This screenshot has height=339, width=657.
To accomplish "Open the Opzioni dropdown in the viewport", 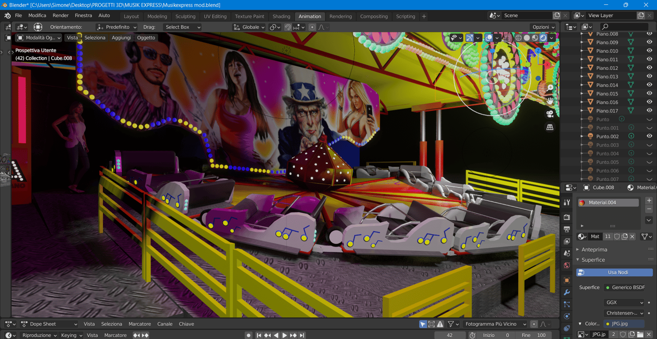I will coord(543,27).
